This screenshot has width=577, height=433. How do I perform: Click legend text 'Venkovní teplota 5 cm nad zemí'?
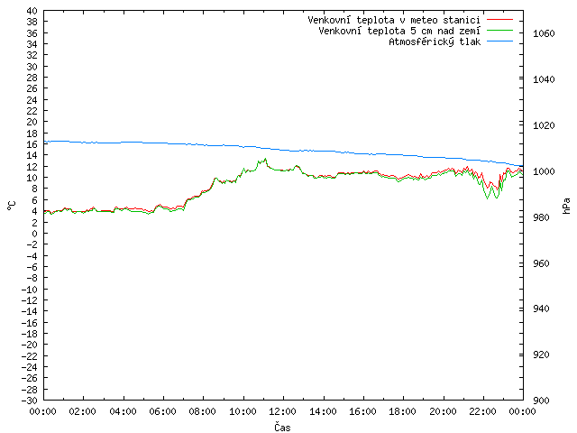coord(399,31)
